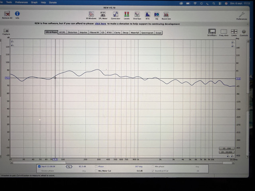
Task: Set the range with 20 .. 20,000 button
Action: (x=227, y=152)
